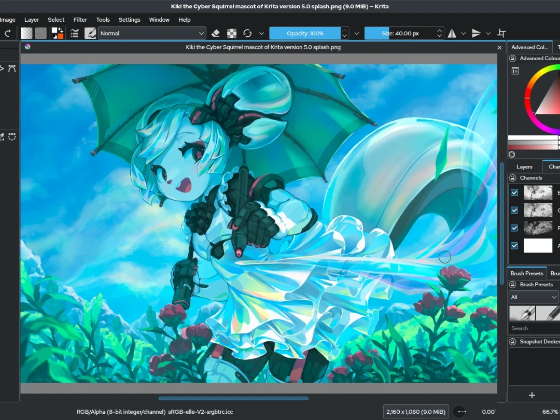
Task: Click the 0.00° rotation value in status bar
Action: pos(488,412)
